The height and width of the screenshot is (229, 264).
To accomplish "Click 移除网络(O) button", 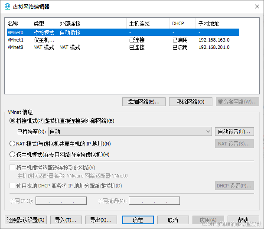I will [x=191, y=102].
